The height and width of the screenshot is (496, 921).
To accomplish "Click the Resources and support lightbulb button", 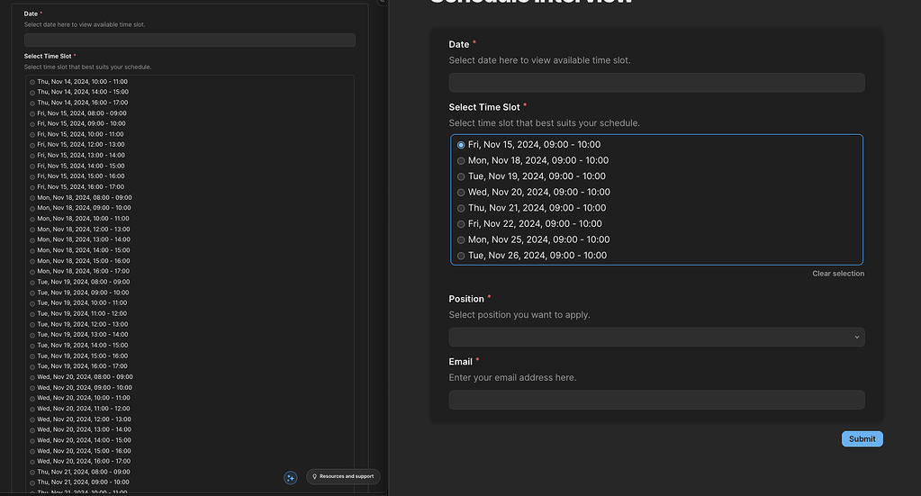I will click(x=343, y=476).
